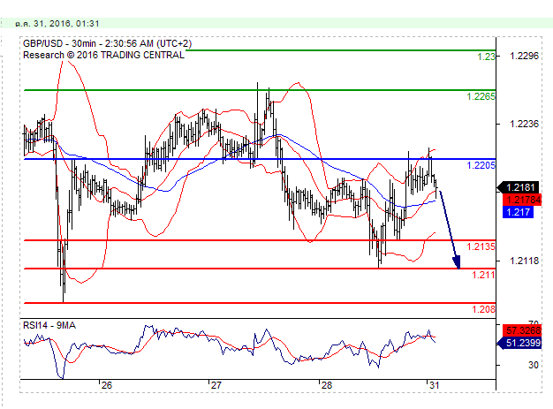Click the green 1.23 resistance label
Image resolution: width=553 pixels, height=409 pixels.
486,57
